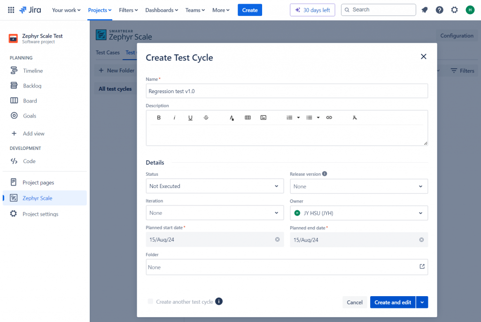Viewport: 481px width, 322px height.
Task: Tick Create another test cycle checkbox
Action: (150, 301)
